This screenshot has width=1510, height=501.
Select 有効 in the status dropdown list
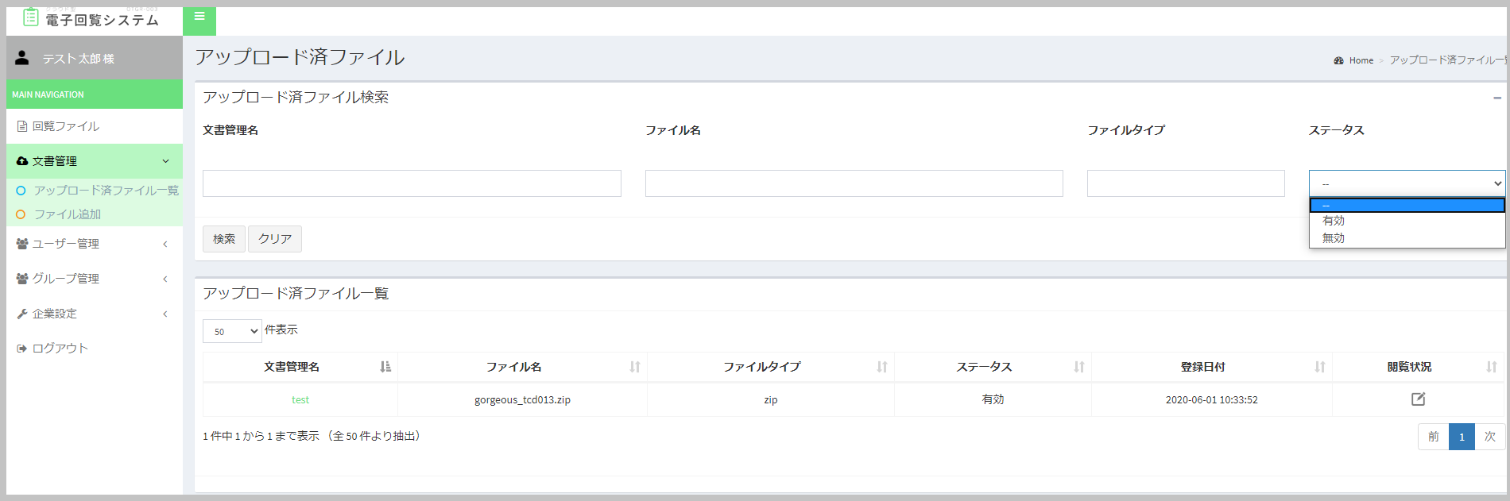tap(1334, 221)
